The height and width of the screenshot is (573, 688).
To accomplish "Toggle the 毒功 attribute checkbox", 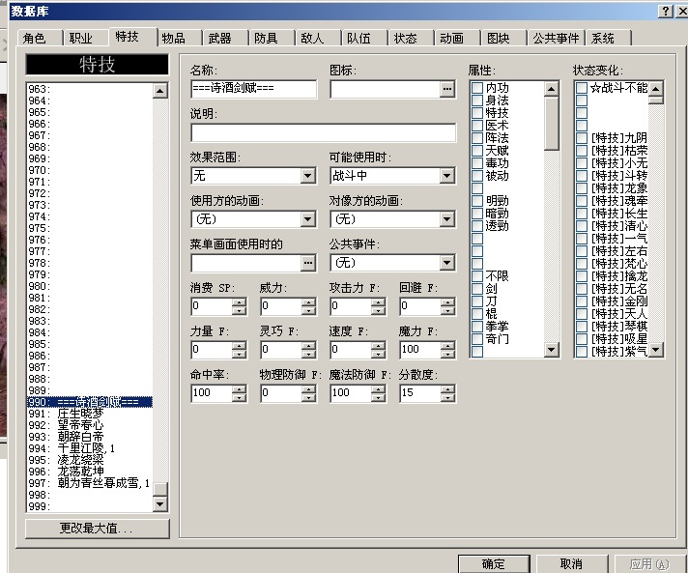I will click(477, 163).
